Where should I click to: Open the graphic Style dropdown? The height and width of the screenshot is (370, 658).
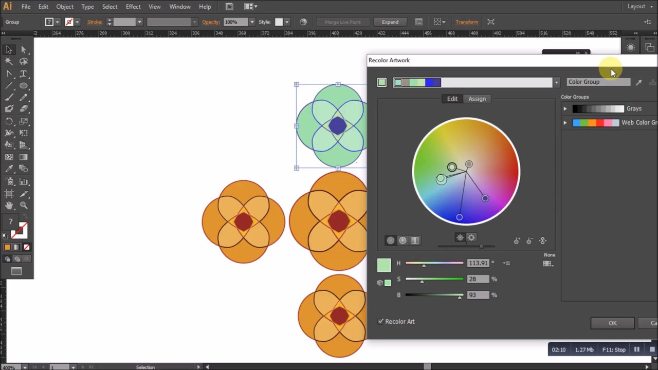pos(287,22)
